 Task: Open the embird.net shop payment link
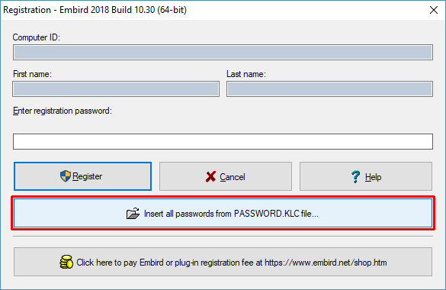pos(223,262)
